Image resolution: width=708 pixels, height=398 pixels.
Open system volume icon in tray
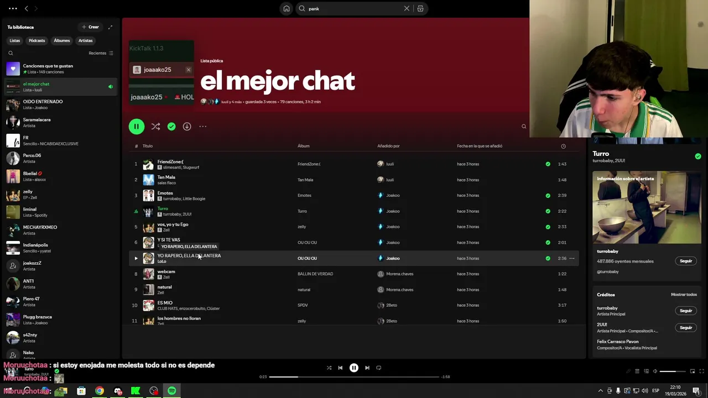click(645, 391)
